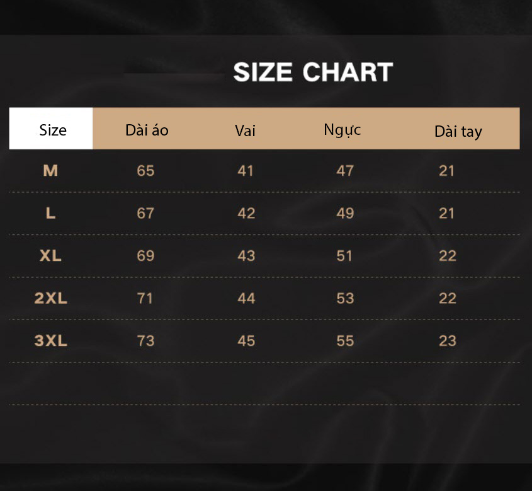Select the L size row label
This screenshot has height=491, width=532.
[50, 213]
